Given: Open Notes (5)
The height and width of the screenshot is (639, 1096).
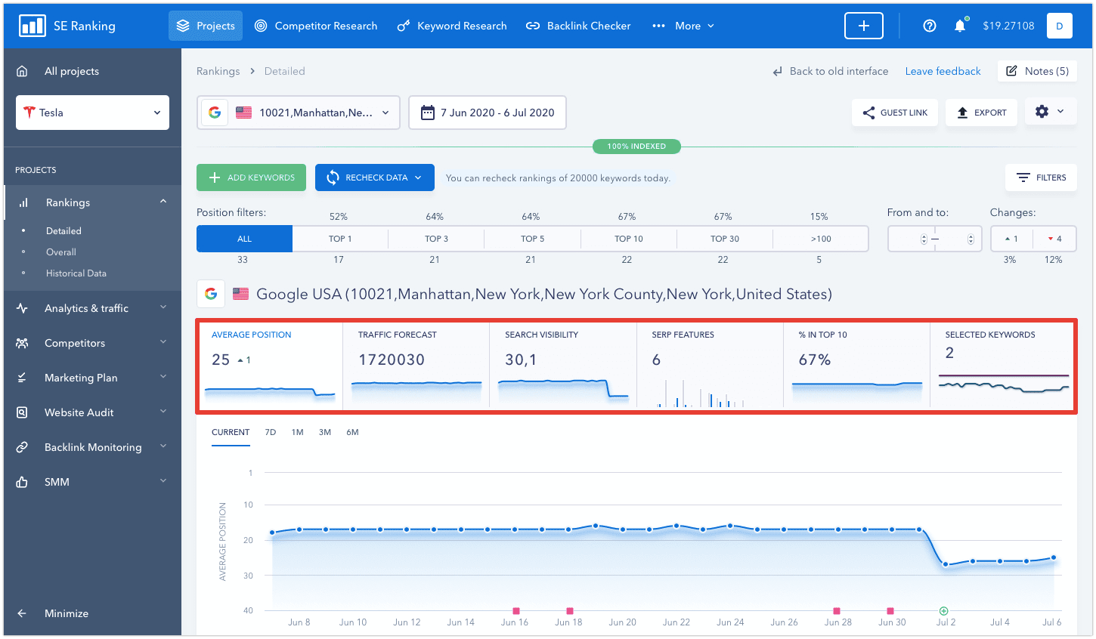Looking at the screenshot, I should pos(1037,71).
